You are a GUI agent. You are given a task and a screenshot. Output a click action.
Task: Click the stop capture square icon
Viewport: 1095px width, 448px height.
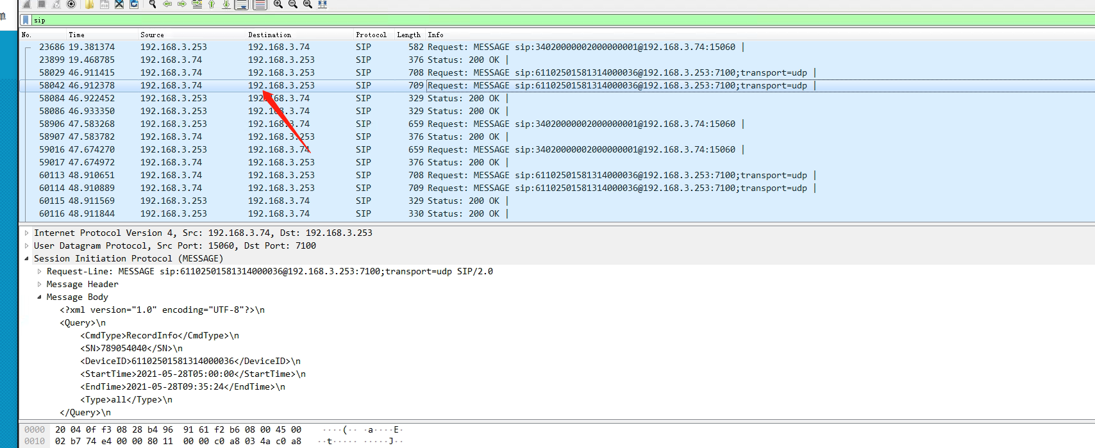pyautogui.click(x=42, y=4)
